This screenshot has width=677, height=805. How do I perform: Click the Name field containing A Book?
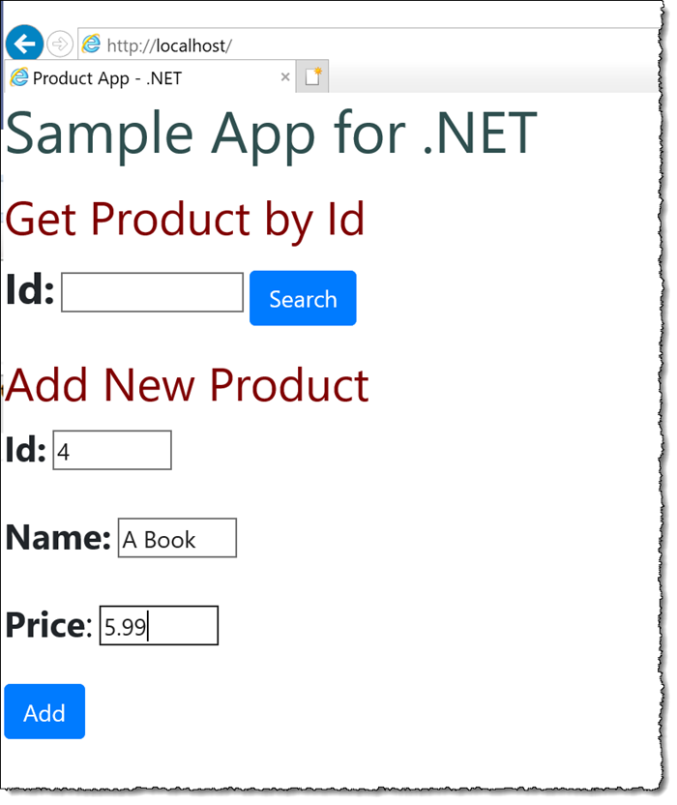click(x=177, y=538)
